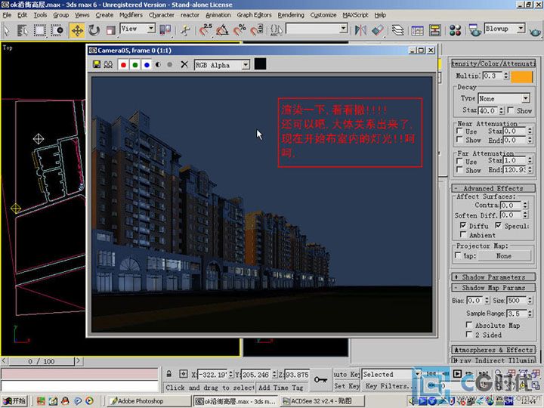Toggle the alpha channel display
544x408 pixels.
tap(158, 65)
